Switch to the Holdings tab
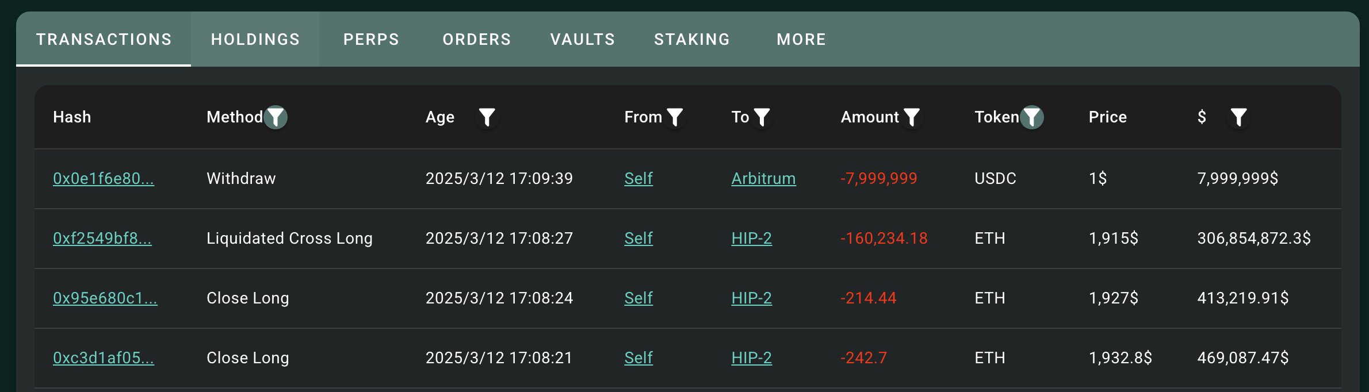Screen dimensions: 1369x392 [255, 39]
